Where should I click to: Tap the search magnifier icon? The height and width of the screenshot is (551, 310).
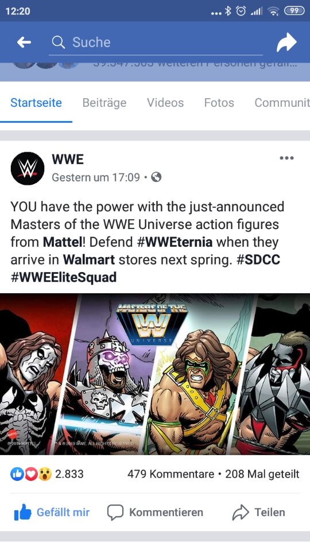tap(59, 42)
